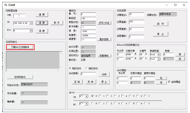Click the down arrow of the log list scrollbar
This screenshot has width=190, height=113.
point(61,67)
